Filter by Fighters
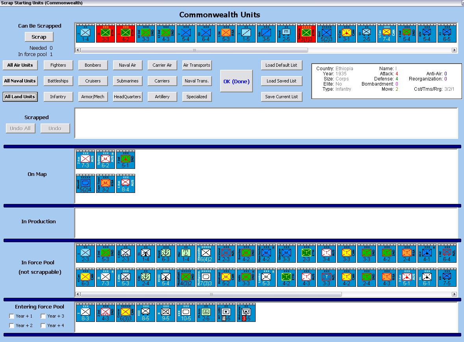The height and width of the screenshot is (342, 464). coord(58,65)
